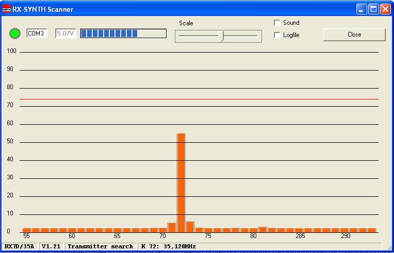
Task: Minimize the RX-SYNTH Scanner window
Action: (362, 10)
